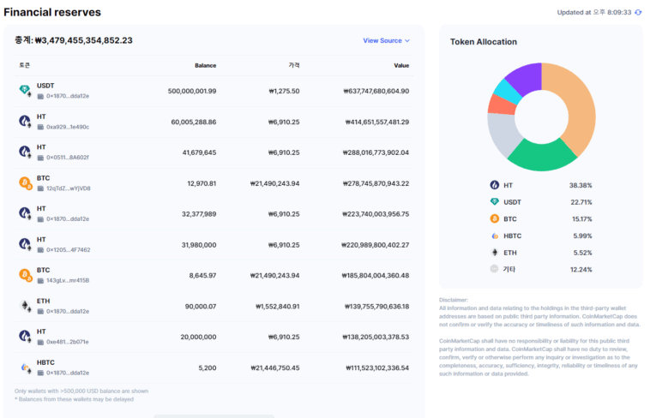Click the HT icon in Token Allocation legend
The width and height of the screenshot is (650, 418).
coord(495,185)
